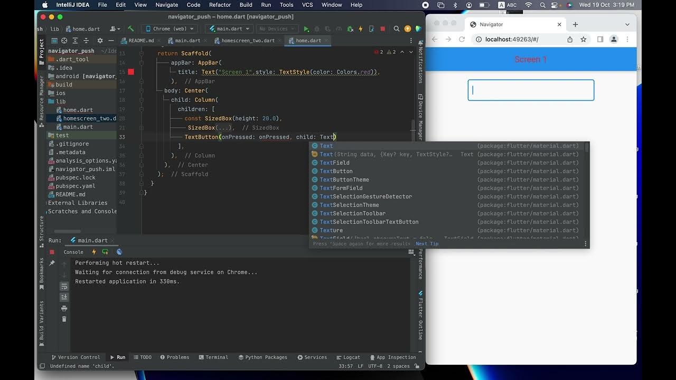Click the completion popup vertical scrollbar
Screen dimensions: 676x380
tap(587, 147)
